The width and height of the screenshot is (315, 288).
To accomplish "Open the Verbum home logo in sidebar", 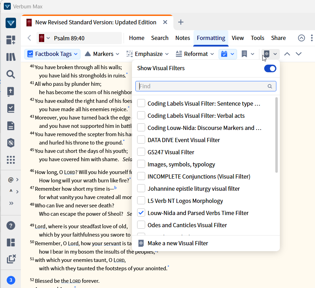I will pos(11,23).
